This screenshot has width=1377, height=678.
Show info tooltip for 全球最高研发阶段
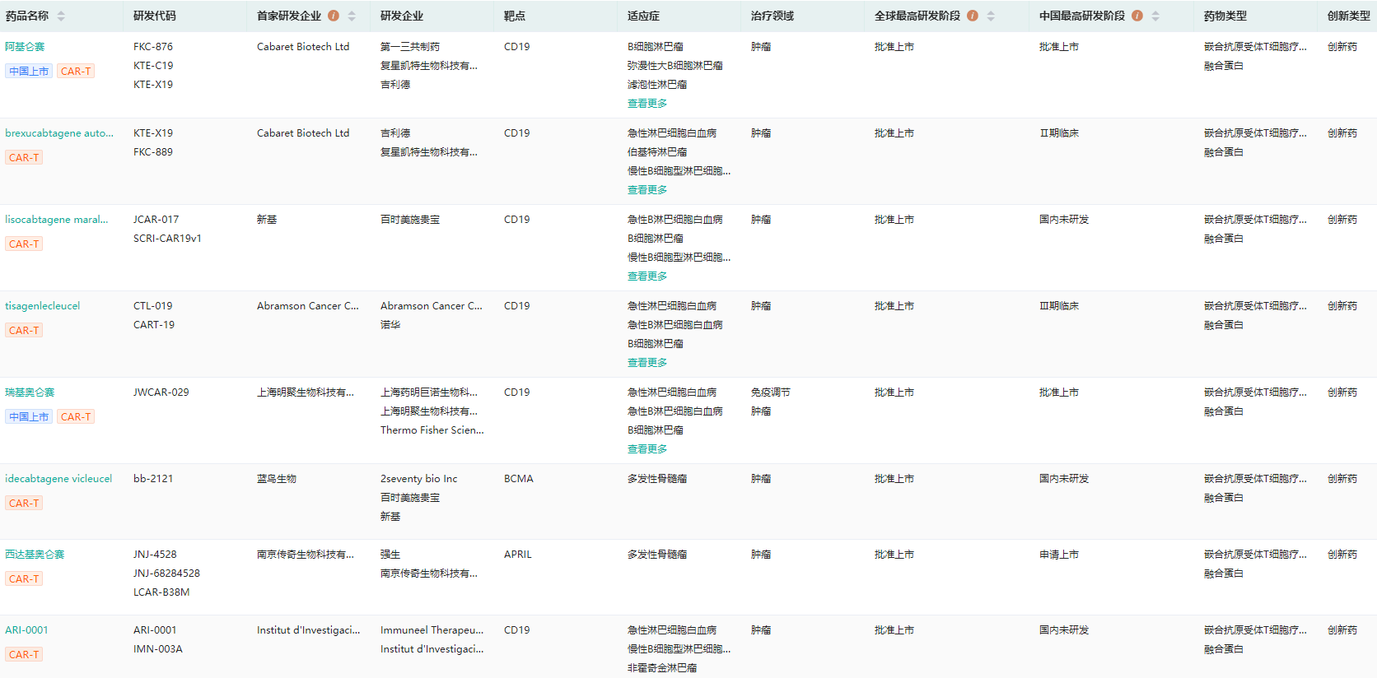click(x=973, y=16)
